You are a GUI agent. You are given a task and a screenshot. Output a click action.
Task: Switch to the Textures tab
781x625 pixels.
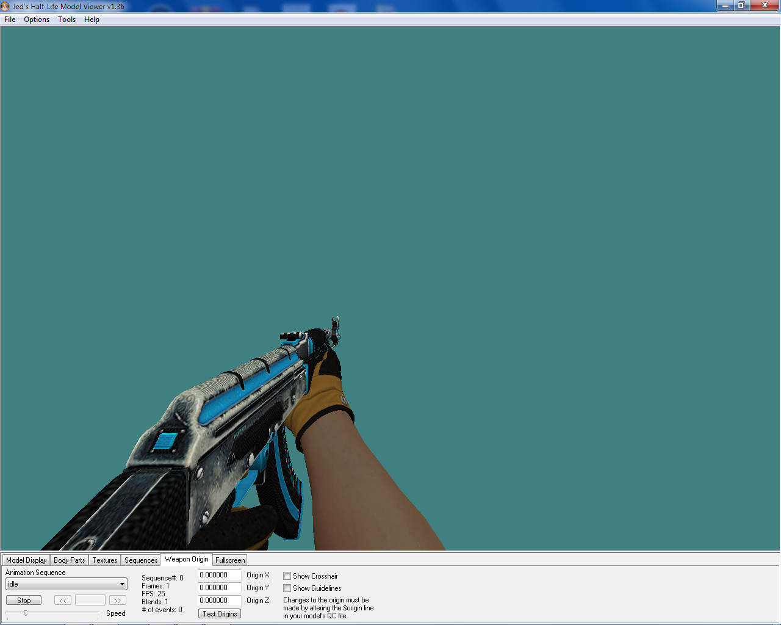[105, 560]
